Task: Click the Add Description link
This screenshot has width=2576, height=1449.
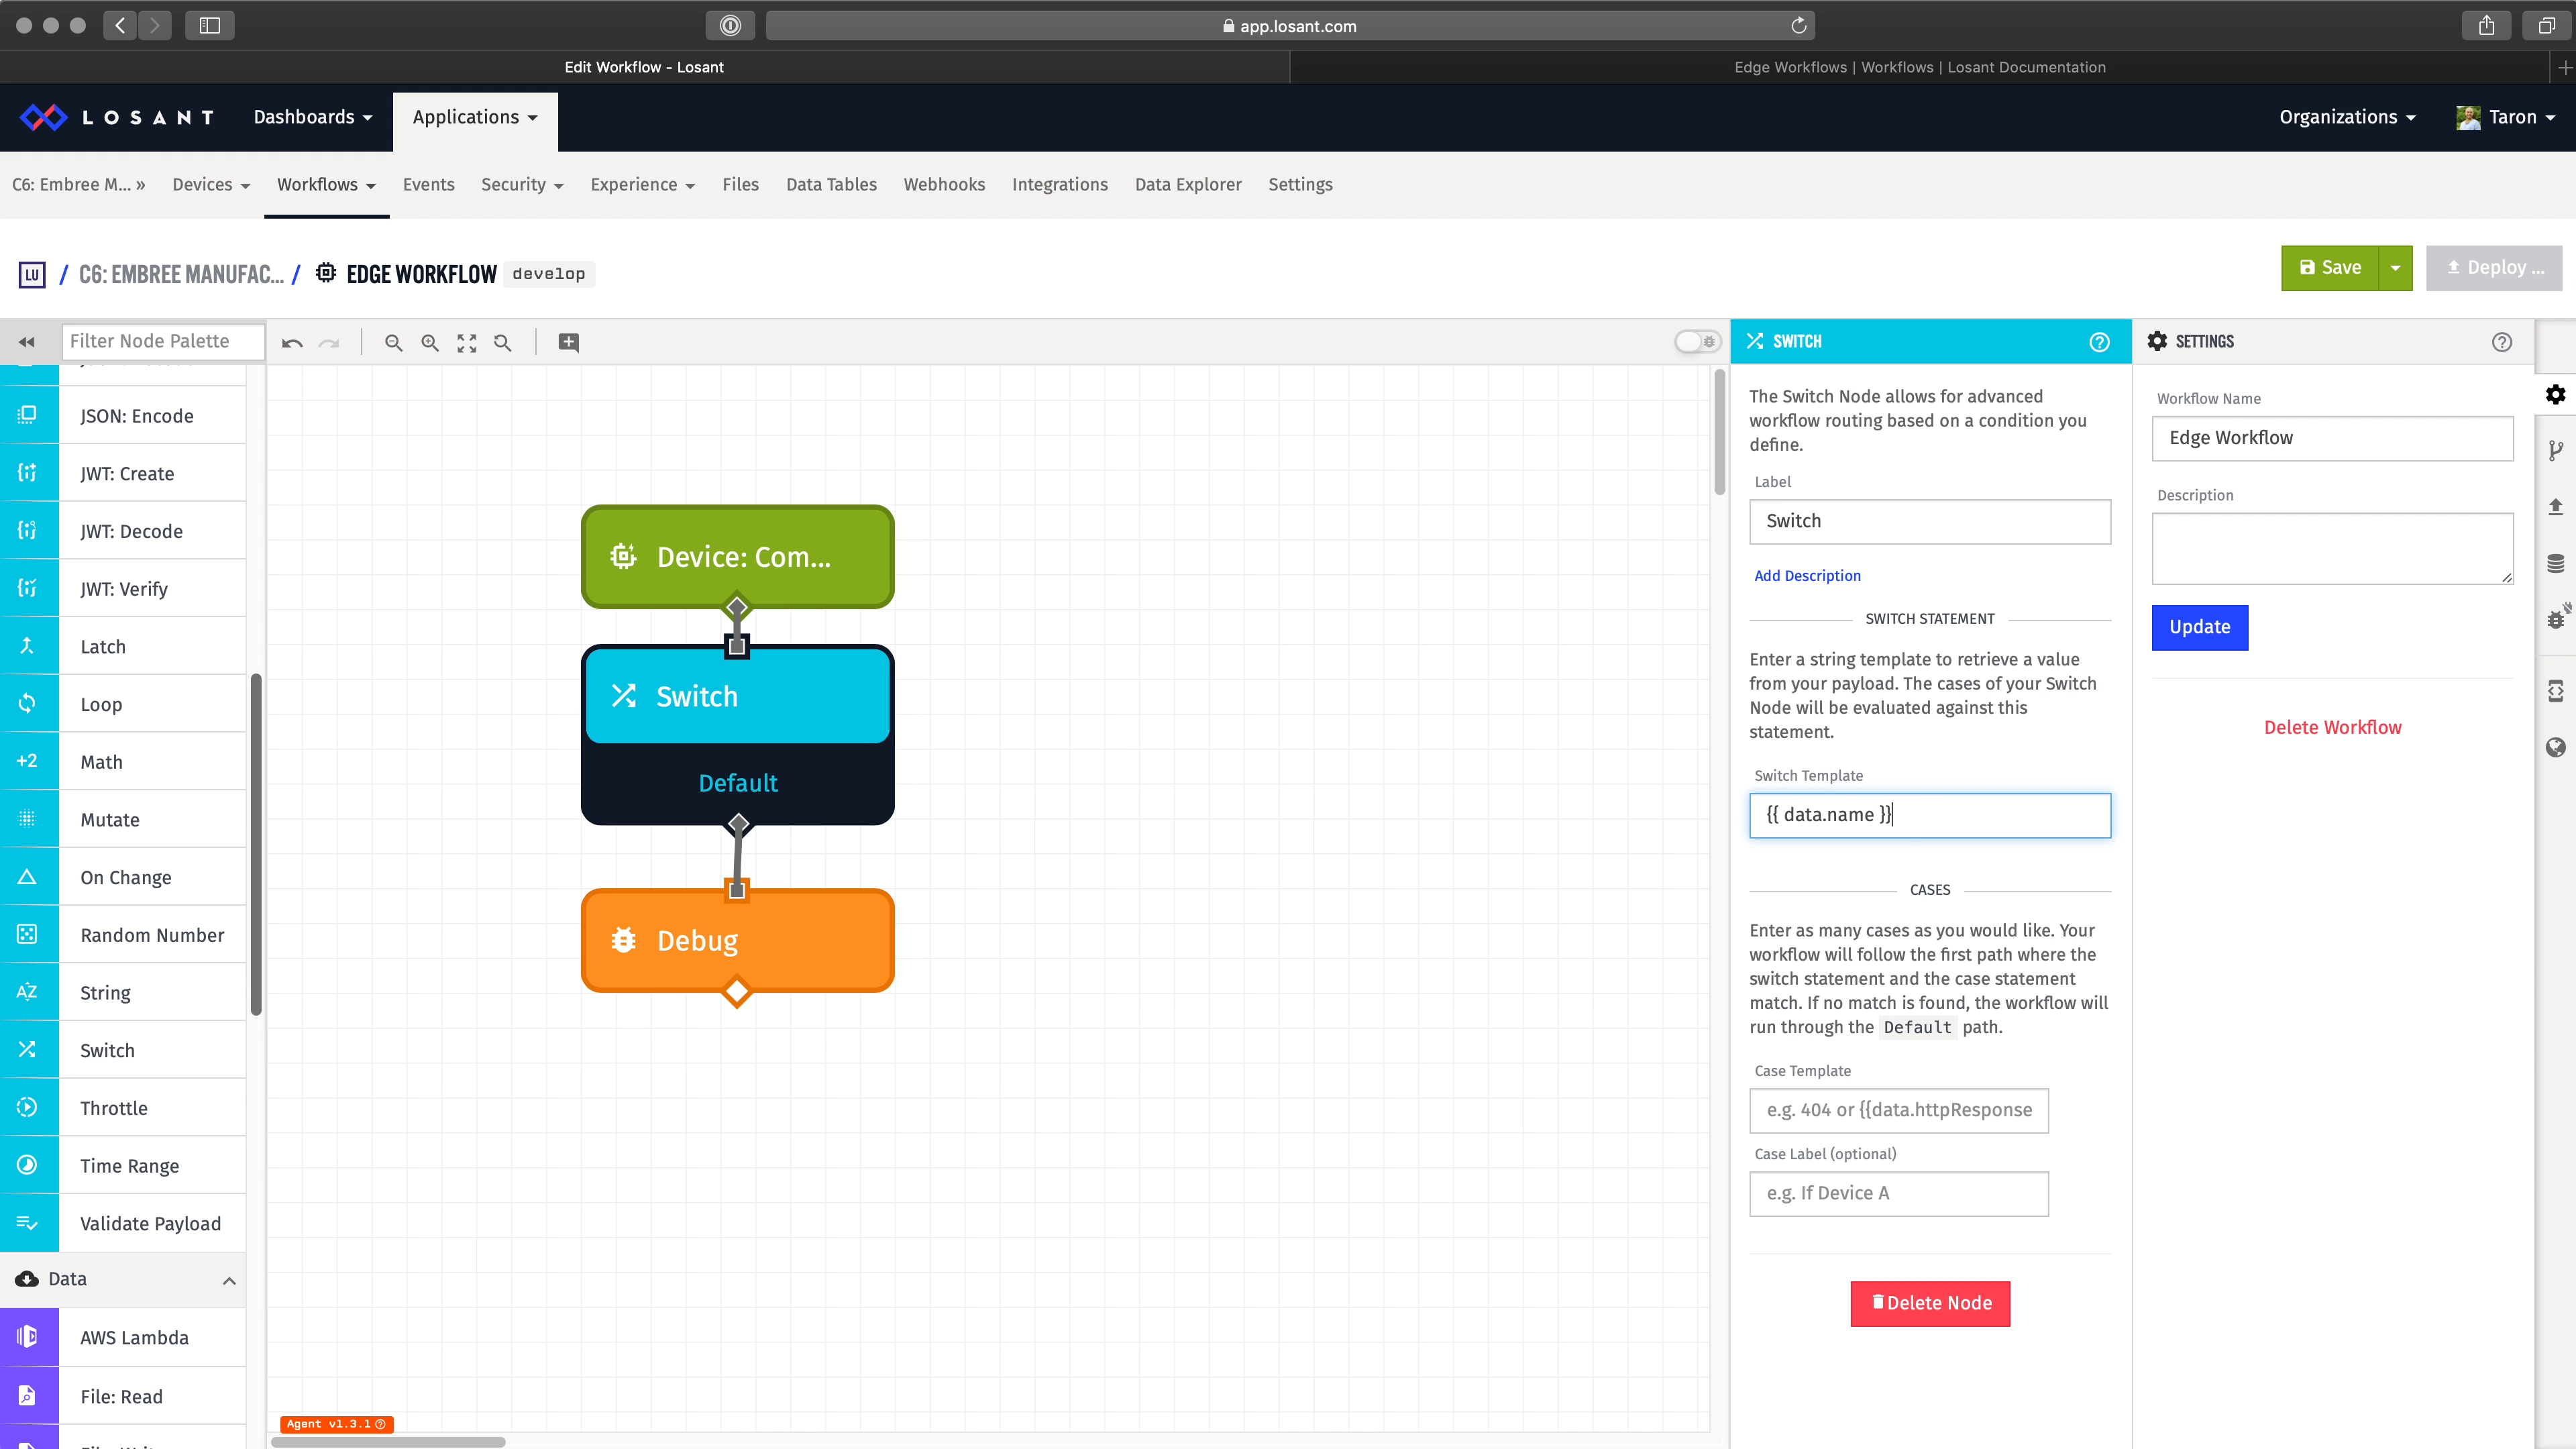Action: (x=1807, y=575)
